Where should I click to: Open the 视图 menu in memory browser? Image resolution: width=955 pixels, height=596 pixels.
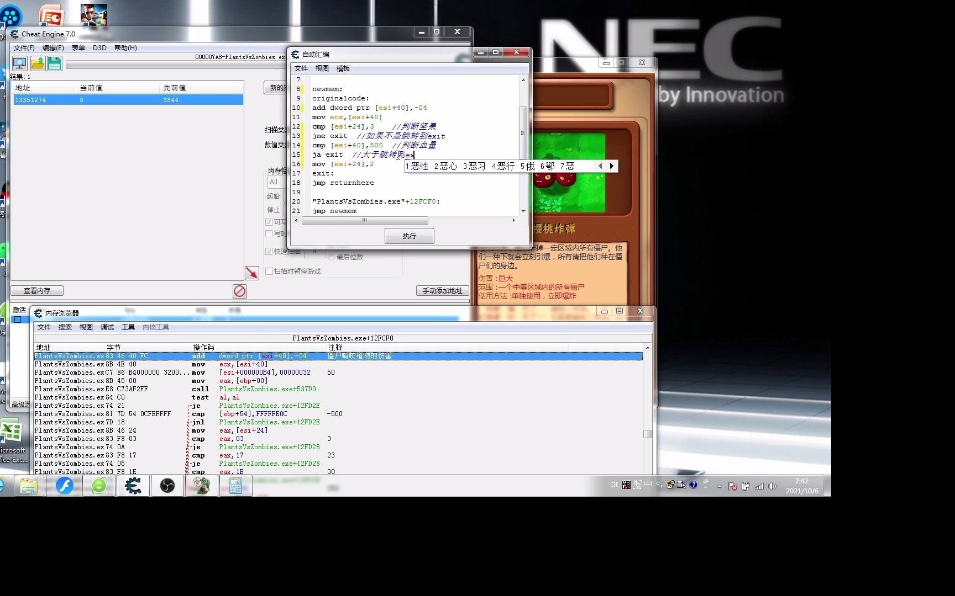(86, 327)
